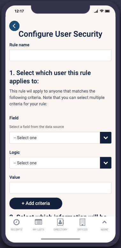Open Directory contact book icon
121x248 pixels.
click(x=60, y=222)
